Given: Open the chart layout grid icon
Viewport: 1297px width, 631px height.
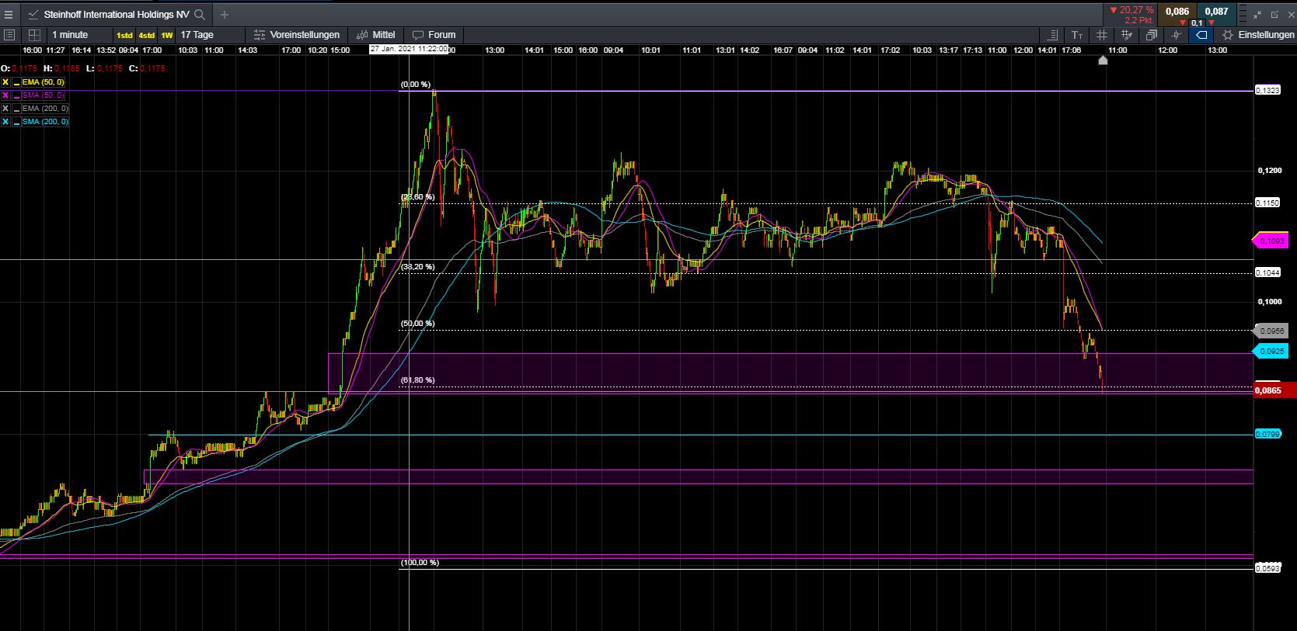Looking at the screenshot, I should click(x=34, y=35).
